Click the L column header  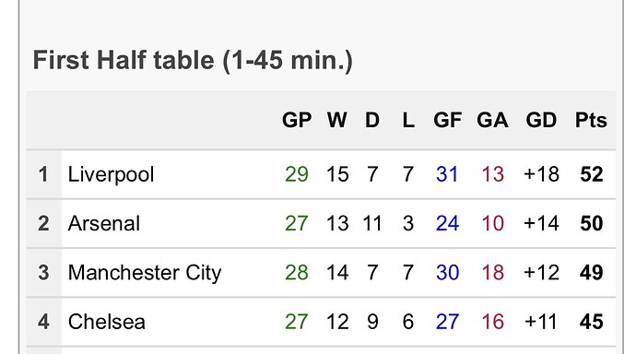click(408, 120)
